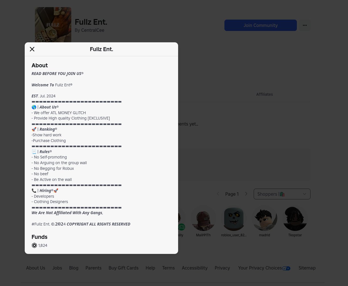The height and width of the screenshot is (286, 348).
Task: Click the Join Community button
Action: point(261,25)
